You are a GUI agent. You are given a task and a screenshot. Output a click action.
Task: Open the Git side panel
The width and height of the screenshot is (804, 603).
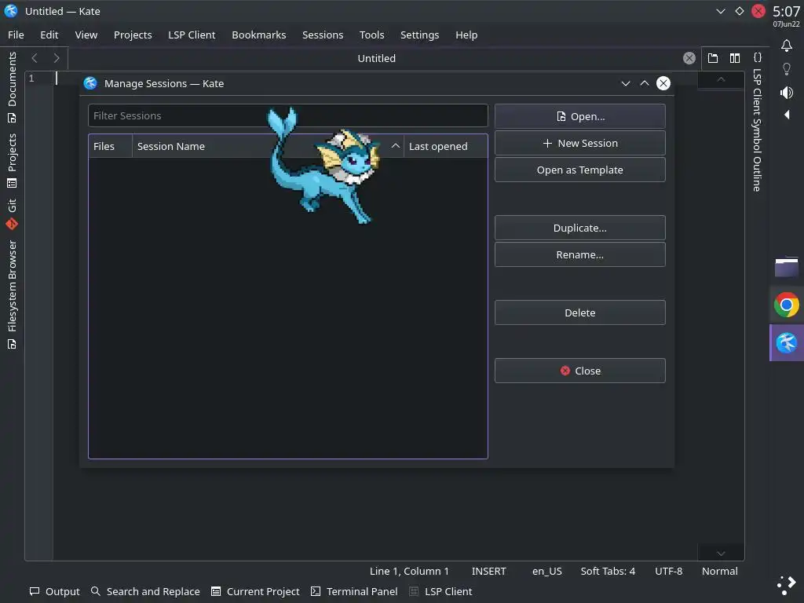12,214
